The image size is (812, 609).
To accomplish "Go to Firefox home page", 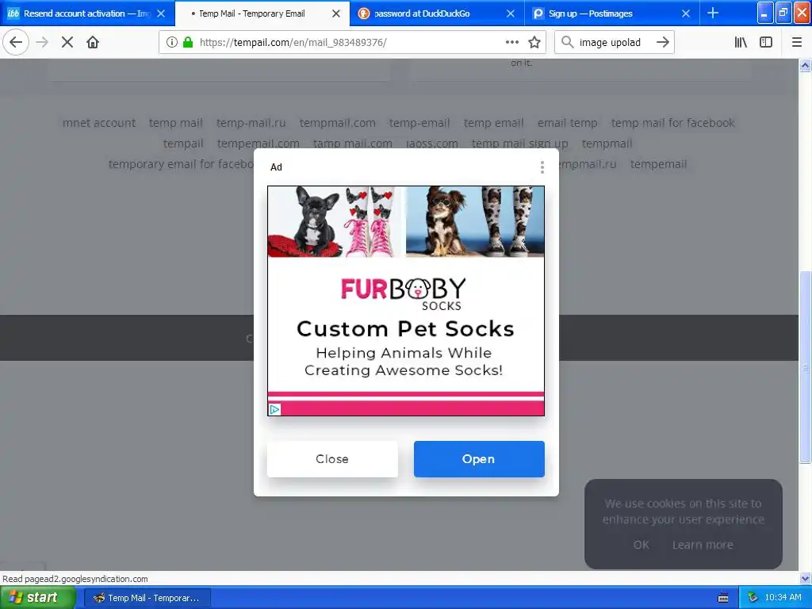I will (x=93, y=42).
